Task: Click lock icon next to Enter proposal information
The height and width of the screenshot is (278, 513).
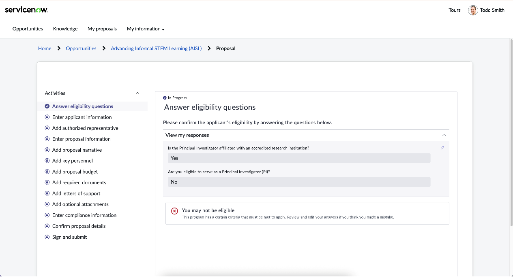Action: [47, 139]
